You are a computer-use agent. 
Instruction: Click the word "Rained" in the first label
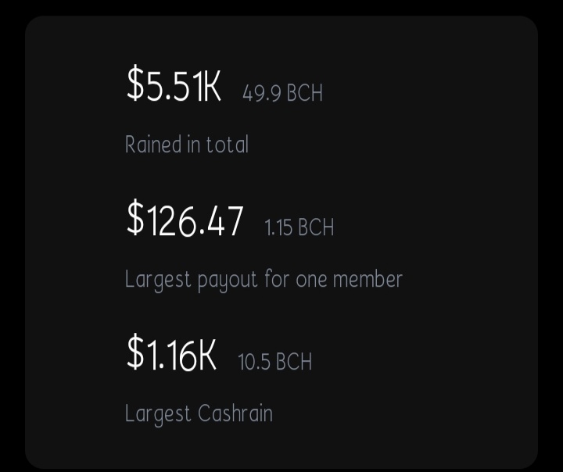(x=153, y=145)
